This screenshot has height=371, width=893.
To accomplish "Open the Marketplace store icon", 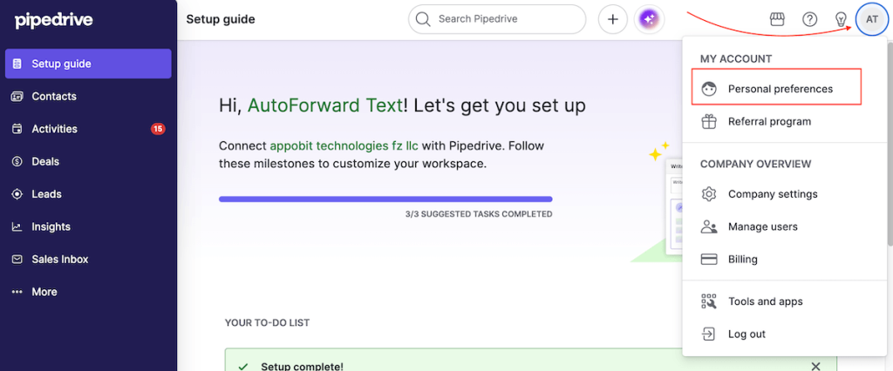I will click(777, 19).
